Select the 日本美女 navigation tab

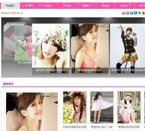tap(124, 6)
